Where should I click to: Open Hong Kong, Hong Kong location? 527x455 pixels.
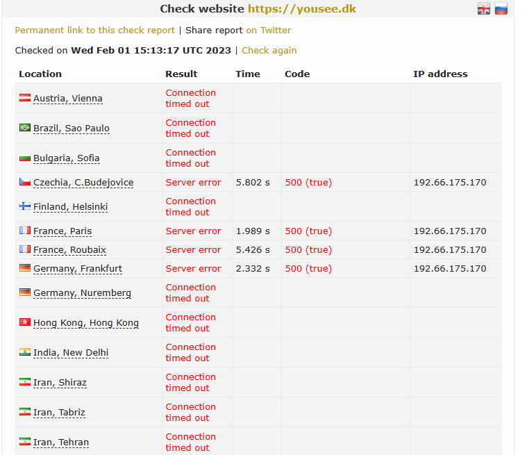coord(86,323)
